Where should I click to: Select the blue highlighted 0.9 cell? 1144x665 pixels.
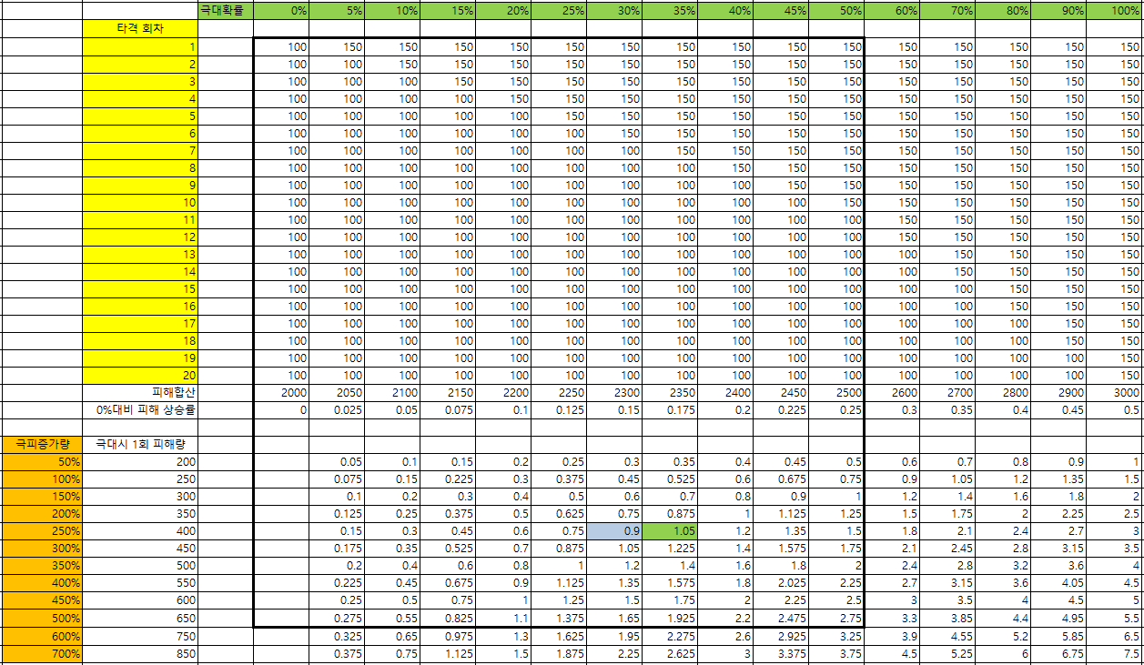coord(614,531)
